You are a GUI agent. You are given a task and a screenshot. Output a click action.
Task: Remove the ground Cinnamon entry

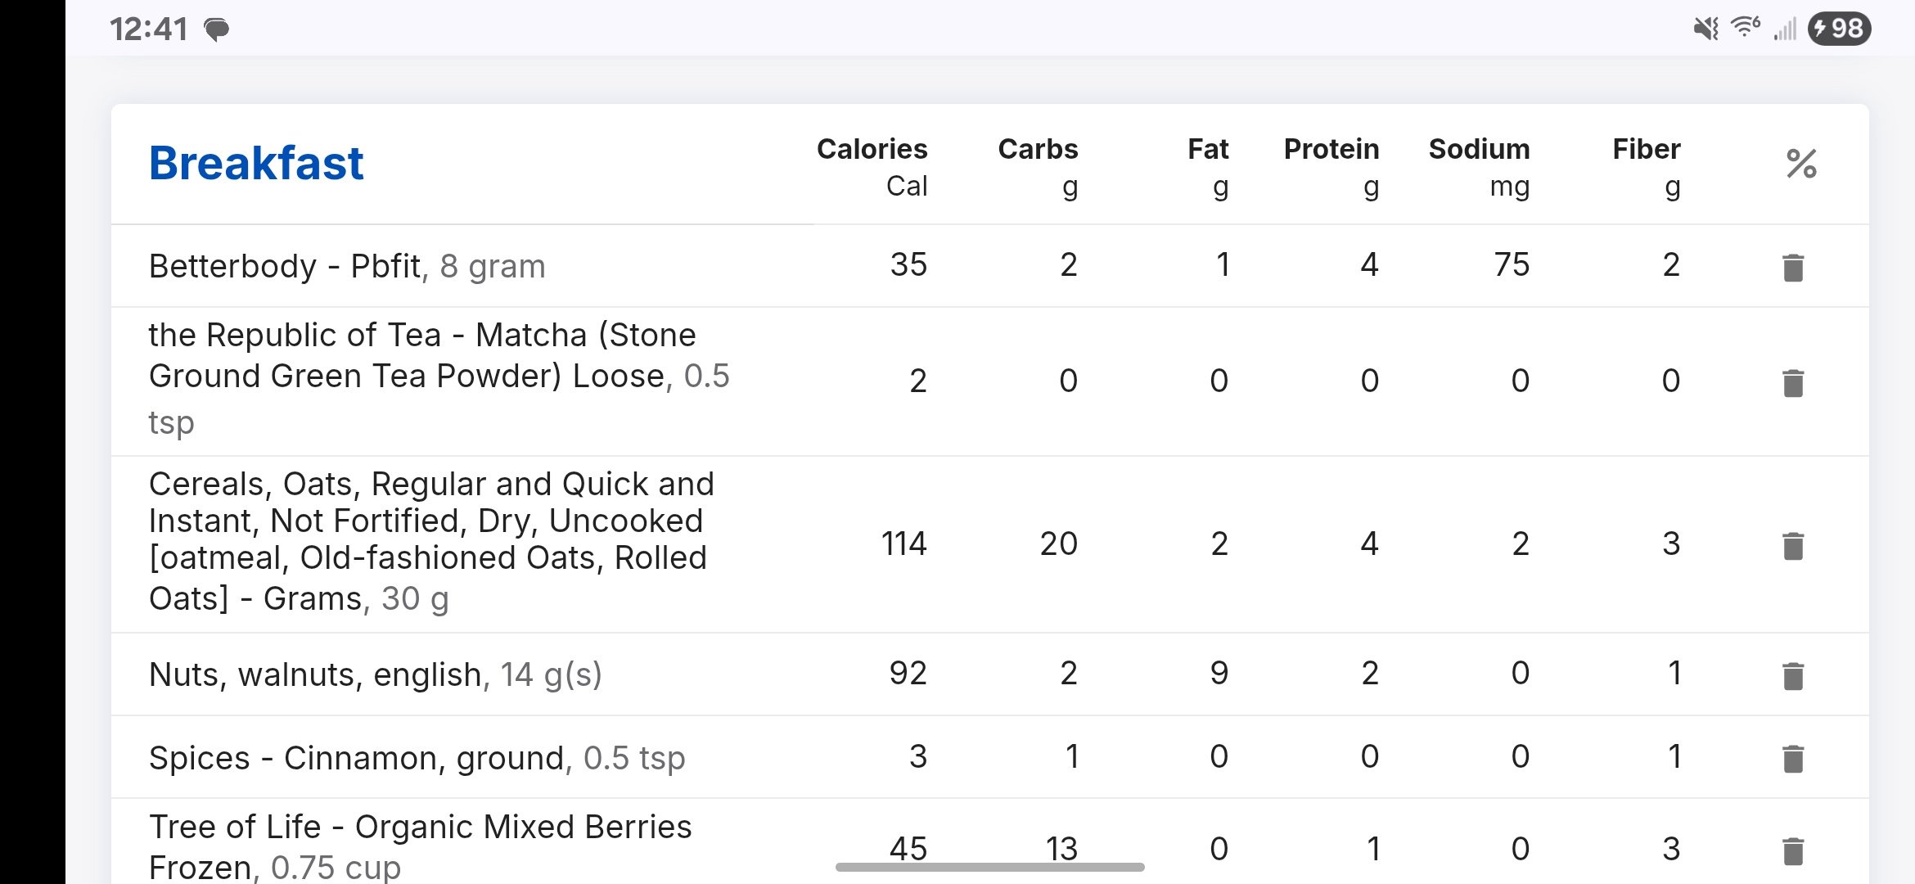(x=1792, y=758)
